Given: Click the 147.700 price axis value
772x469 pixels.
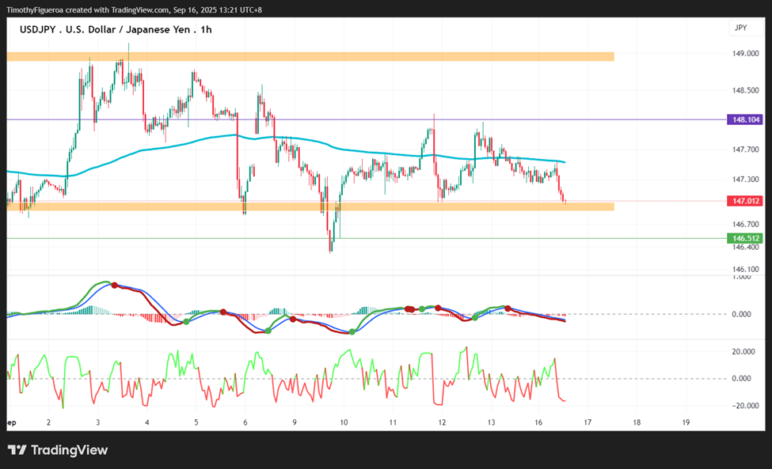Looking at the screenshot, I should tap(745, 149).
